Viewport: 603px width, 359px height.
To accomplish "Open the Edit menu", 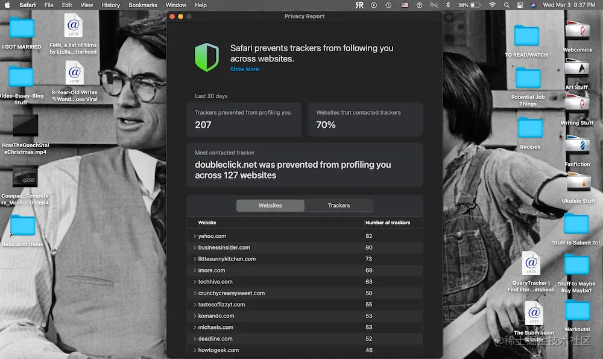I will [x=67, y=5].
